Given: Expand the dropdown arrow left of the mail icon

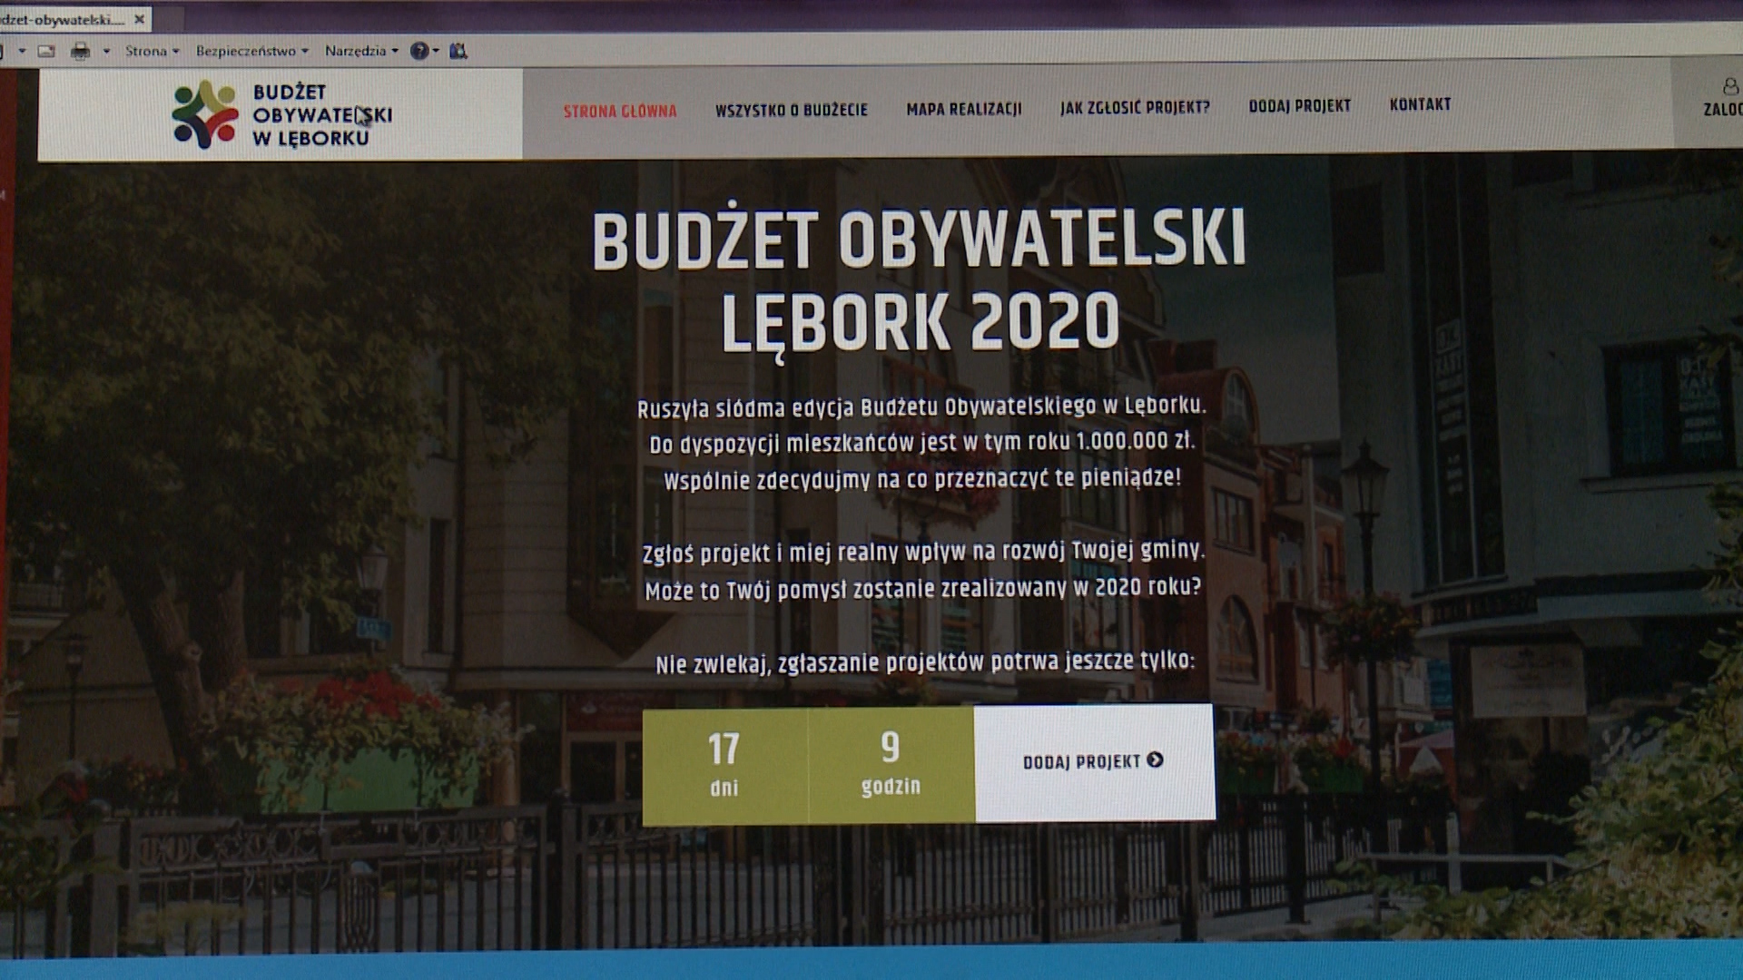Looking at the screenshot, I should tap(22, 52).
